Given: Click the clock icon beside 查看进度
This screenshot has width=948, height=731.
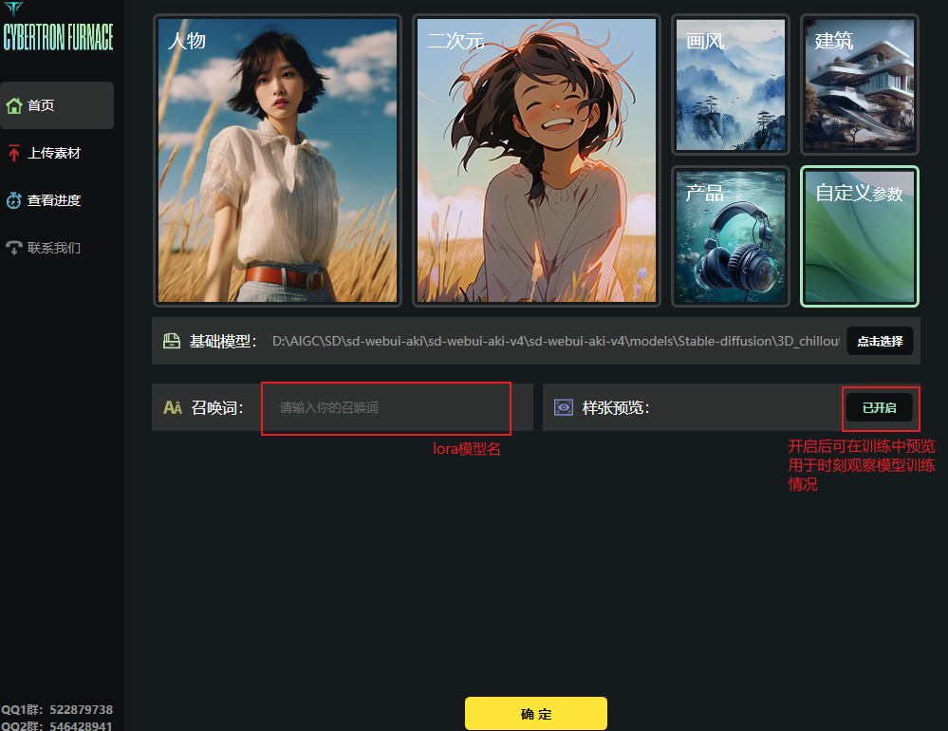Looking at the screenshot, I should coord(14,200).
